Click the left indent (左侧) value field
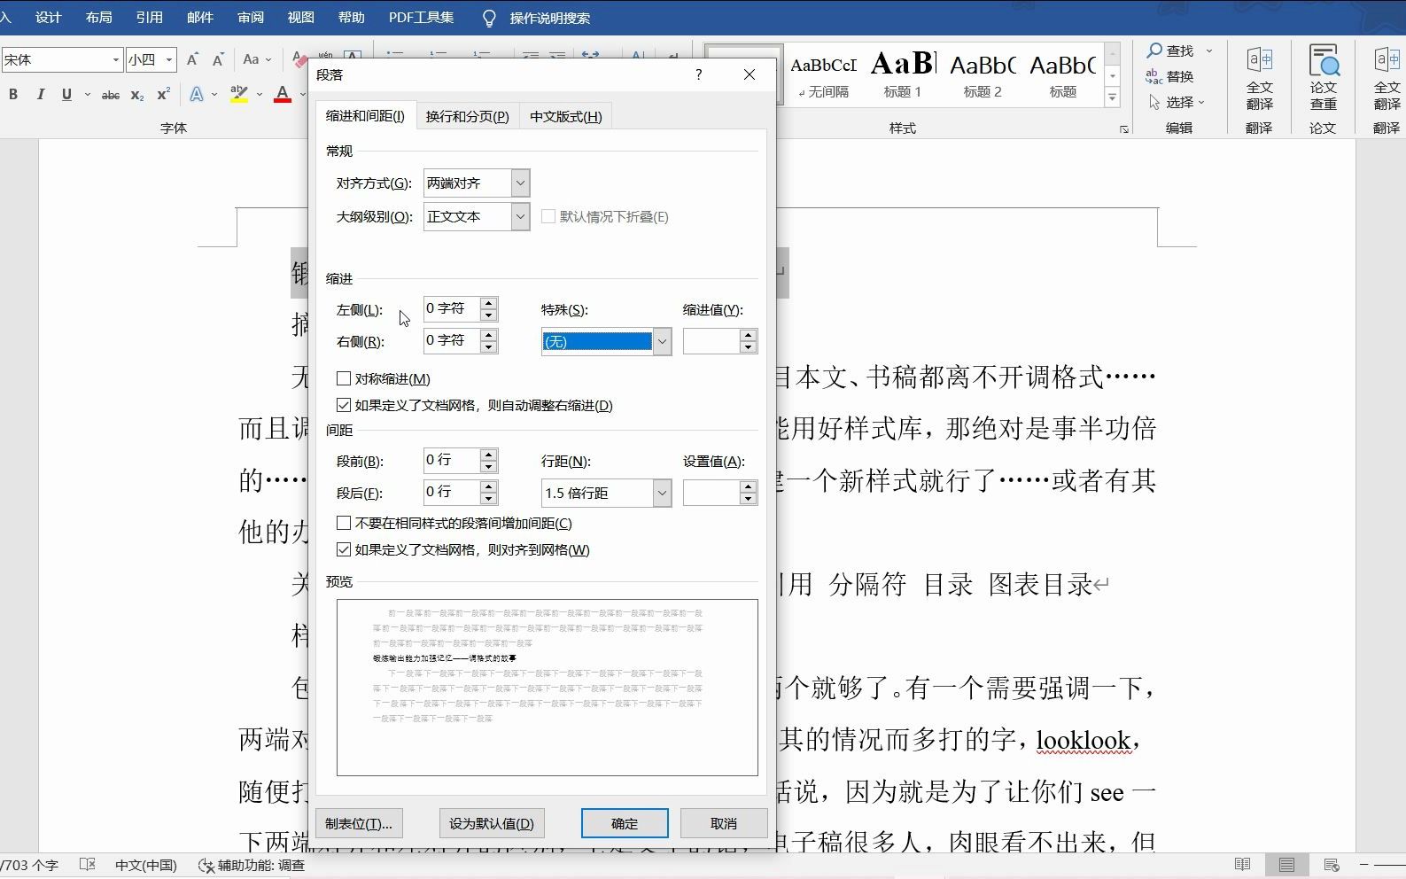Image resolution: width=1406 pixels, height=879 pixels. click(x=452, y=308)
